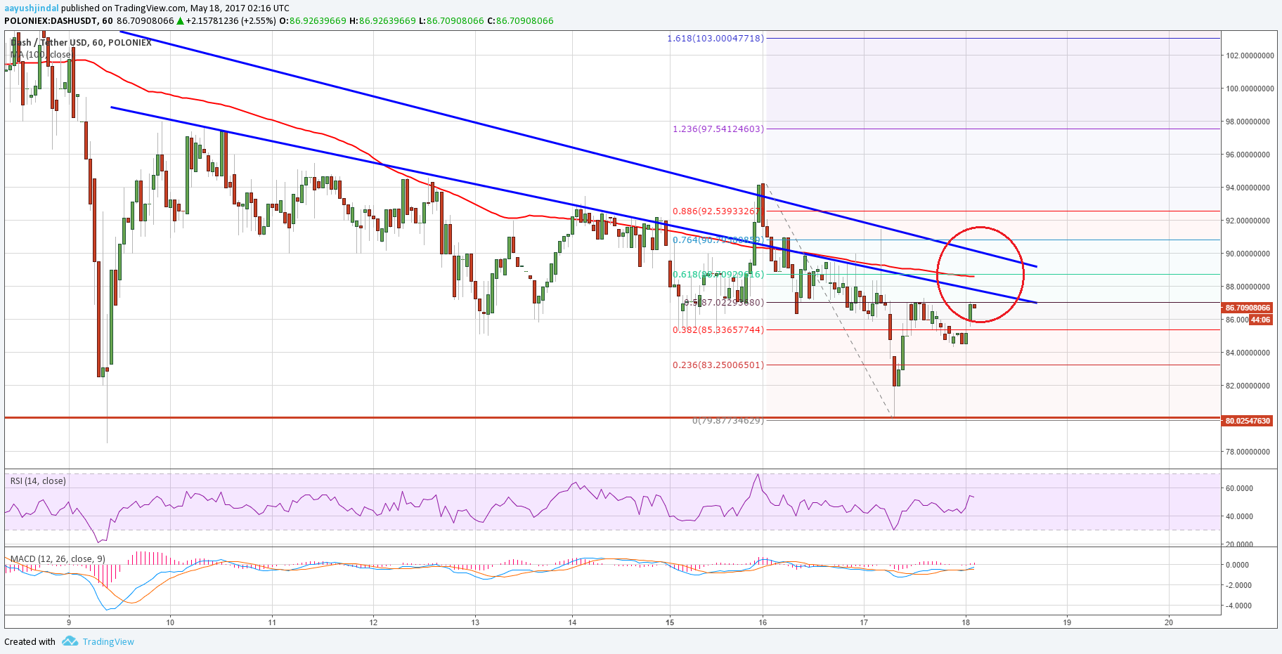The image size is (1282, 654).
Task: Click the red 80.02547630 support price tag
Action: [1248, 421]
